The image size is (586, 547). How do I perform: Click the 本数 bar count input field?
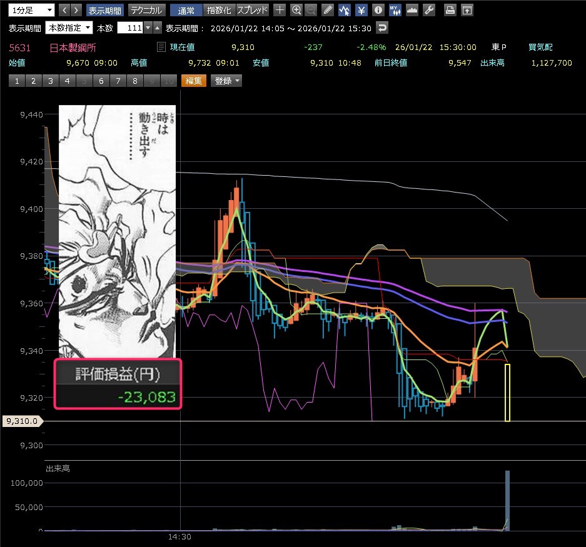pos(130,28)
